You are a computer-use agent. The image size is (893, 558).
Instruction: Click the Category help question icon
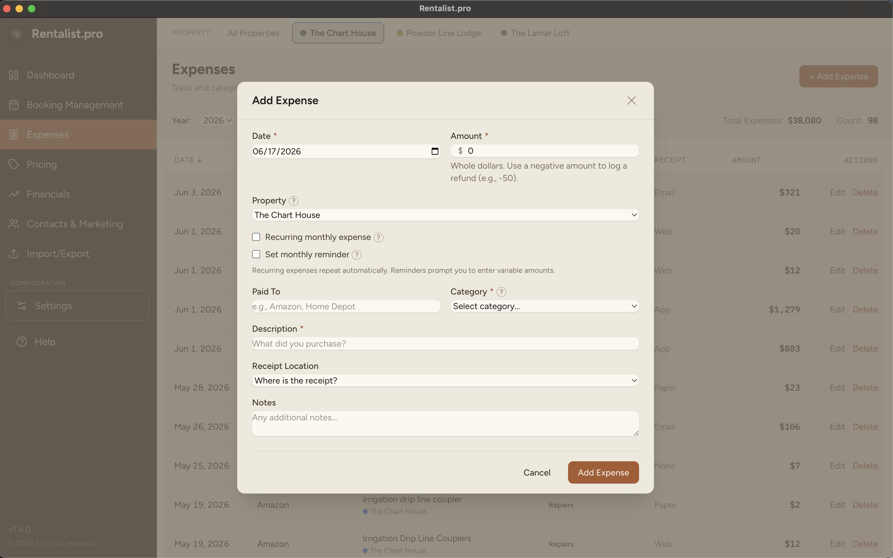point(501,292)
